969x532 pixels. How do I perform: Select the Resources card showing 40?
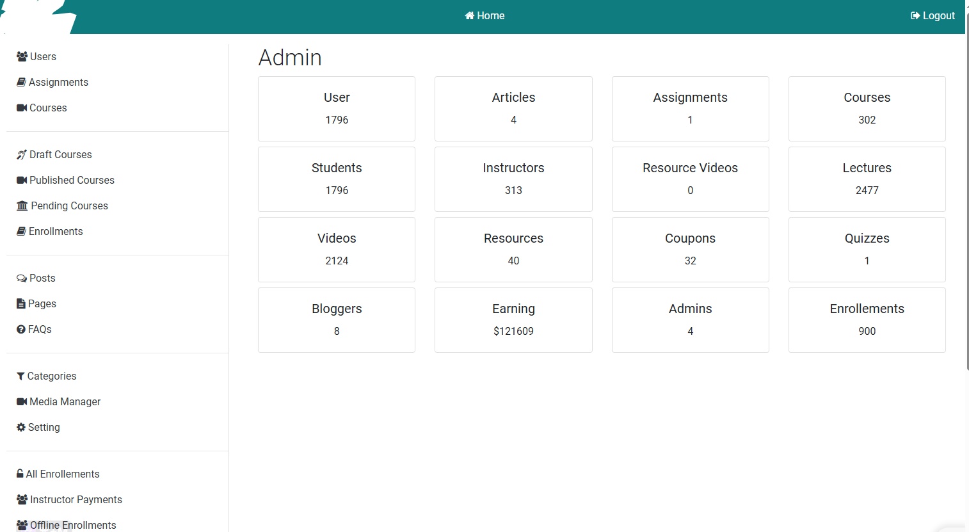tap(513, 250)
